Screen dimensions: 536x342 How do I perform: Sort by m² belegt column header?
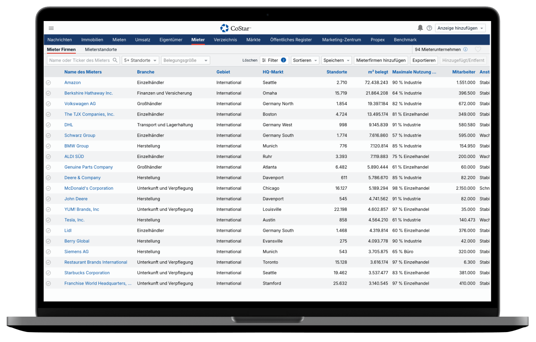pos(378,72)
